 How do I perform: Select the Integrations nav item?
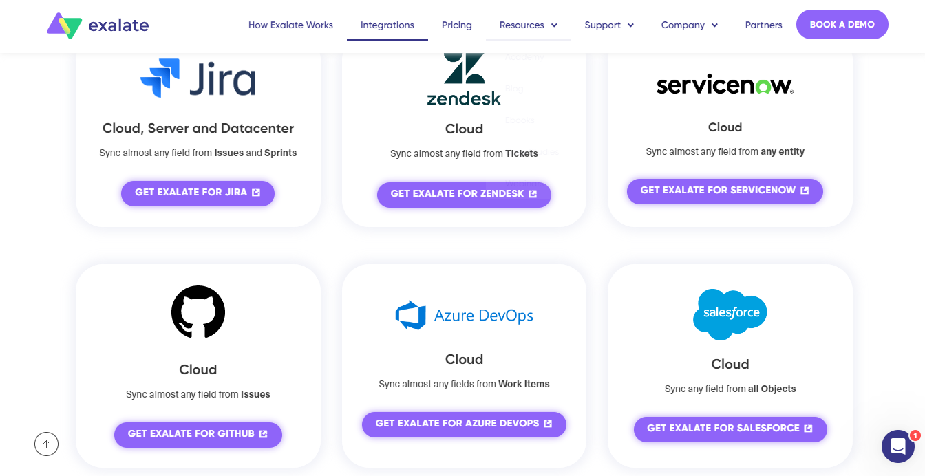click(387, 25)
